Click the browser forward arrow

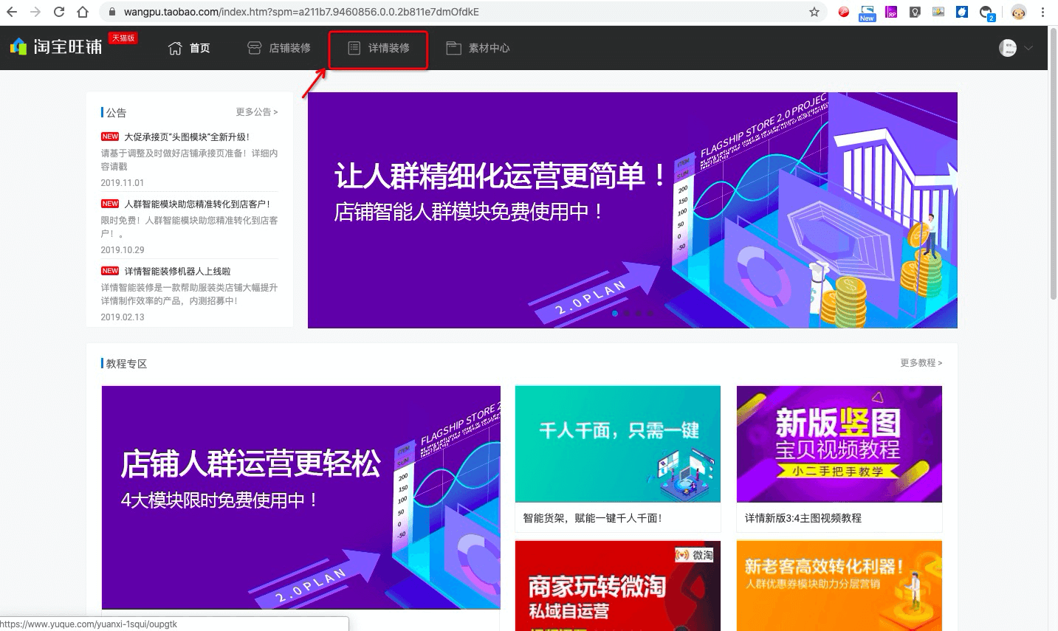click(x=35, y=12)
